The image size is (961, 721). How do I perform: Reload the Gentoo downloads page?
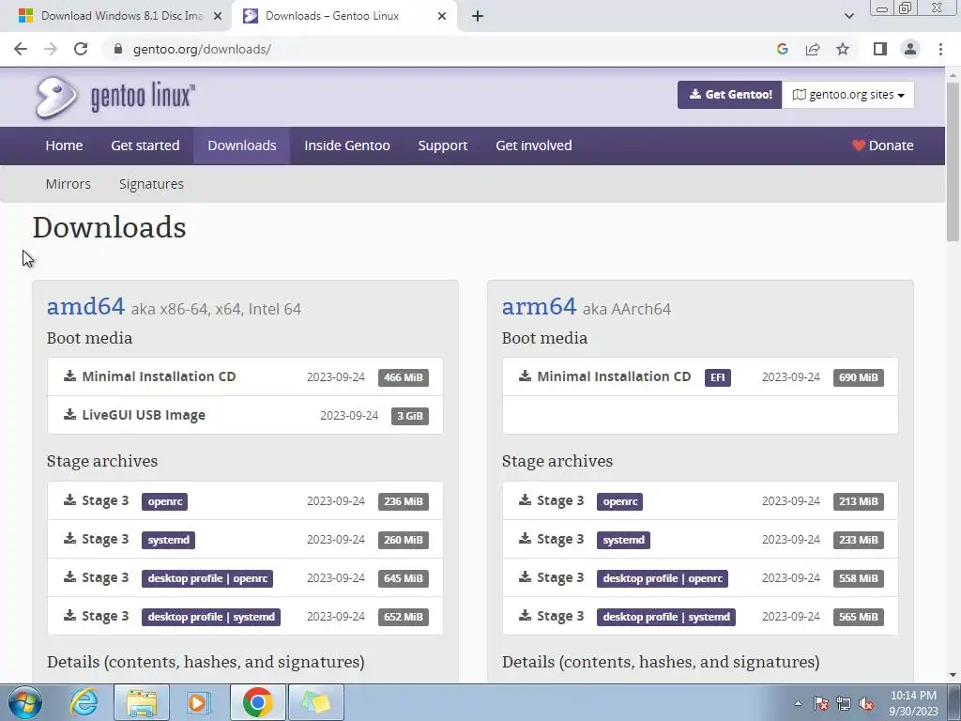tap(81, 49)
